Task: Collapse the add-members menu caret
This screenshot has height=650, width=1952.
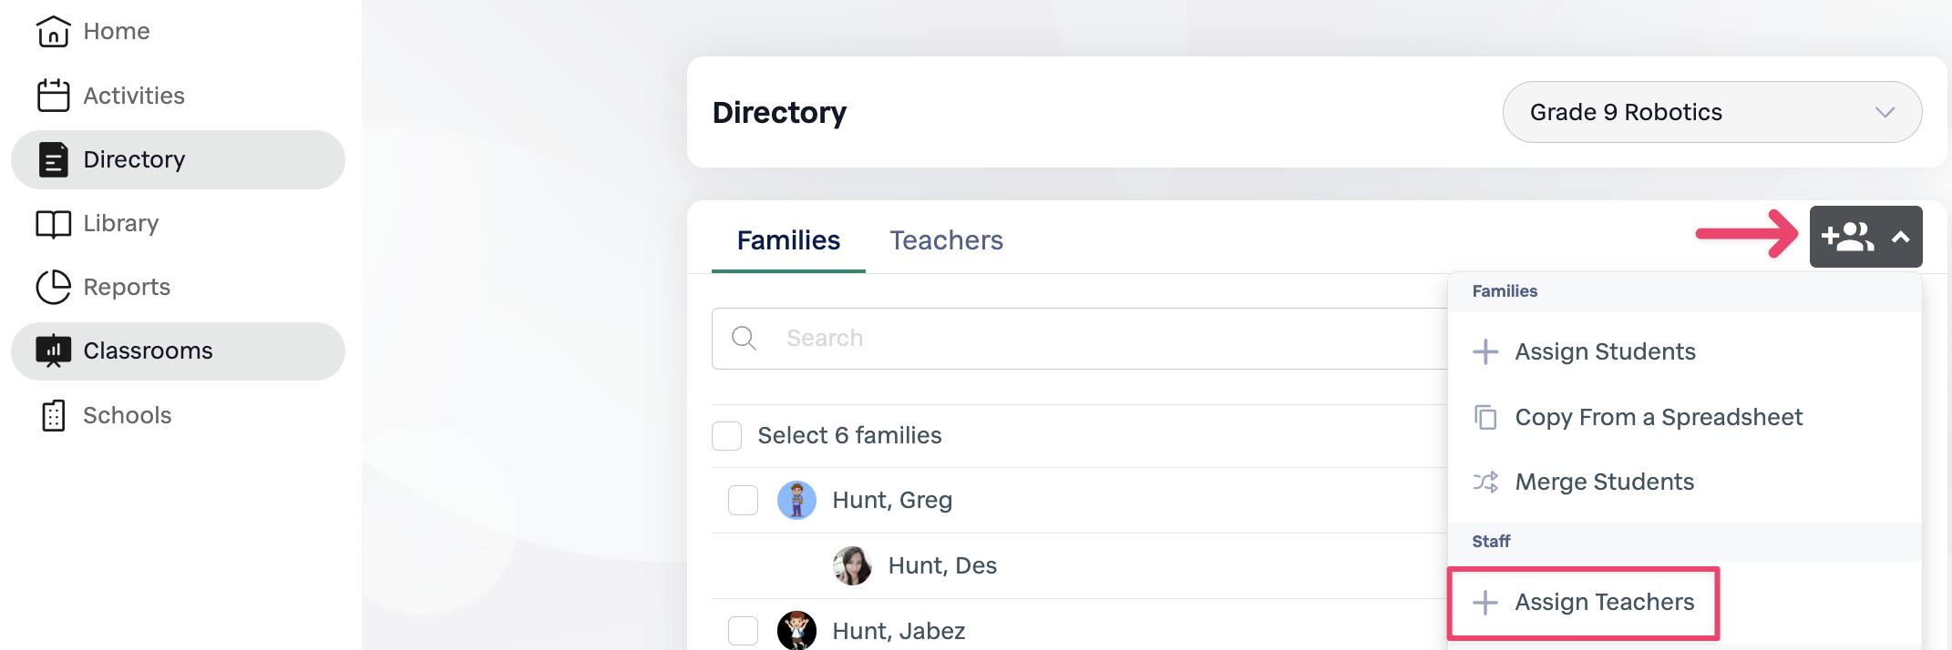Action: [1901, 238]
